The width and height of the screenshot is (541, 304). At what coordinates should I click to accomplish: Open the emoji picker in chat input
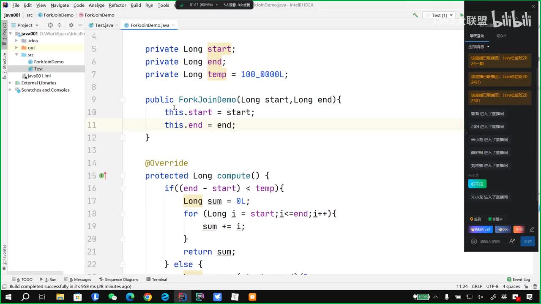pos(474,242)
